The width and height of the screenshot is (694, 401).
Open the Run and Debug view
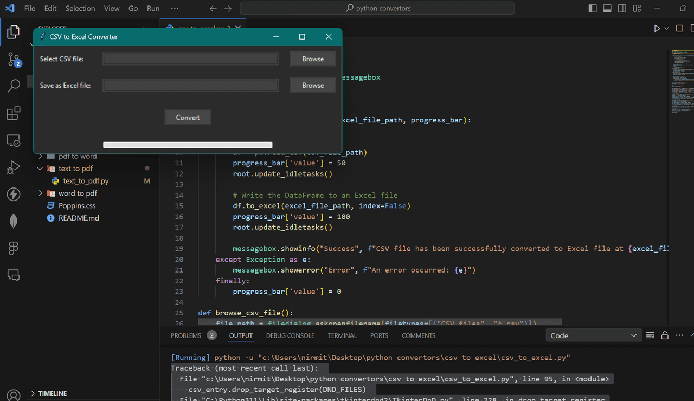14,167
